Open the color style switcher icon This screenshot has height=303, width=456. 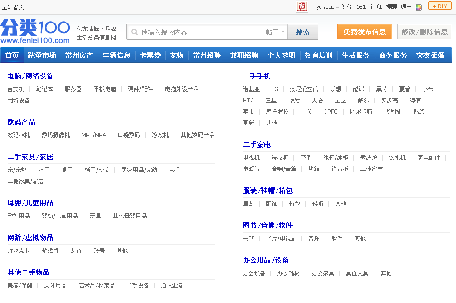[418, 7]
